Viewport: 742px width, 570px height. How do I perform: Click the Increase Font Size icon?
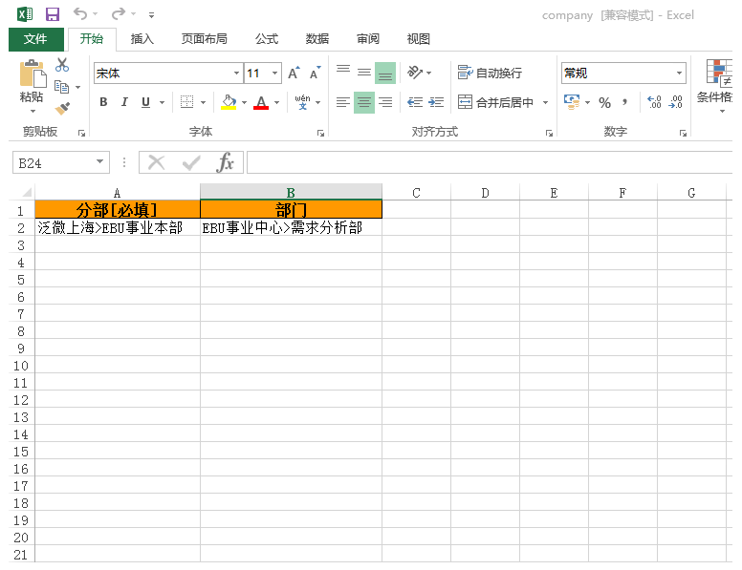[294, 74]
